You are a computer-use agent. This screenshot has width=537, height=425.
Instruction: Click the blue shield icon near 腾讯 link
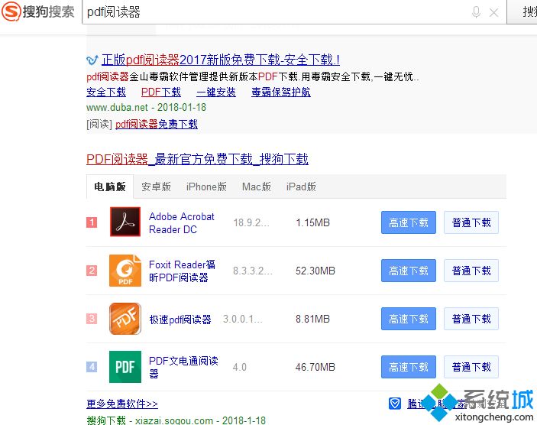coord(394,404)
